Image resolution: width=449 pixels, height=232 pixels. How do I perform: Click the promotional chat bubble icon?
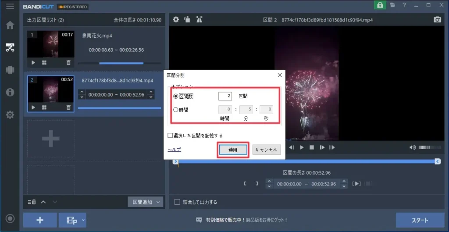(199, 220)
